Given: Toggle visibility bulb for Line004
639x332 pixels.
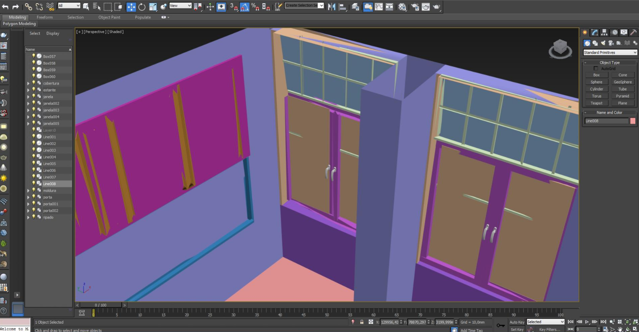Looking at the screenshot, I should (34, 157).
